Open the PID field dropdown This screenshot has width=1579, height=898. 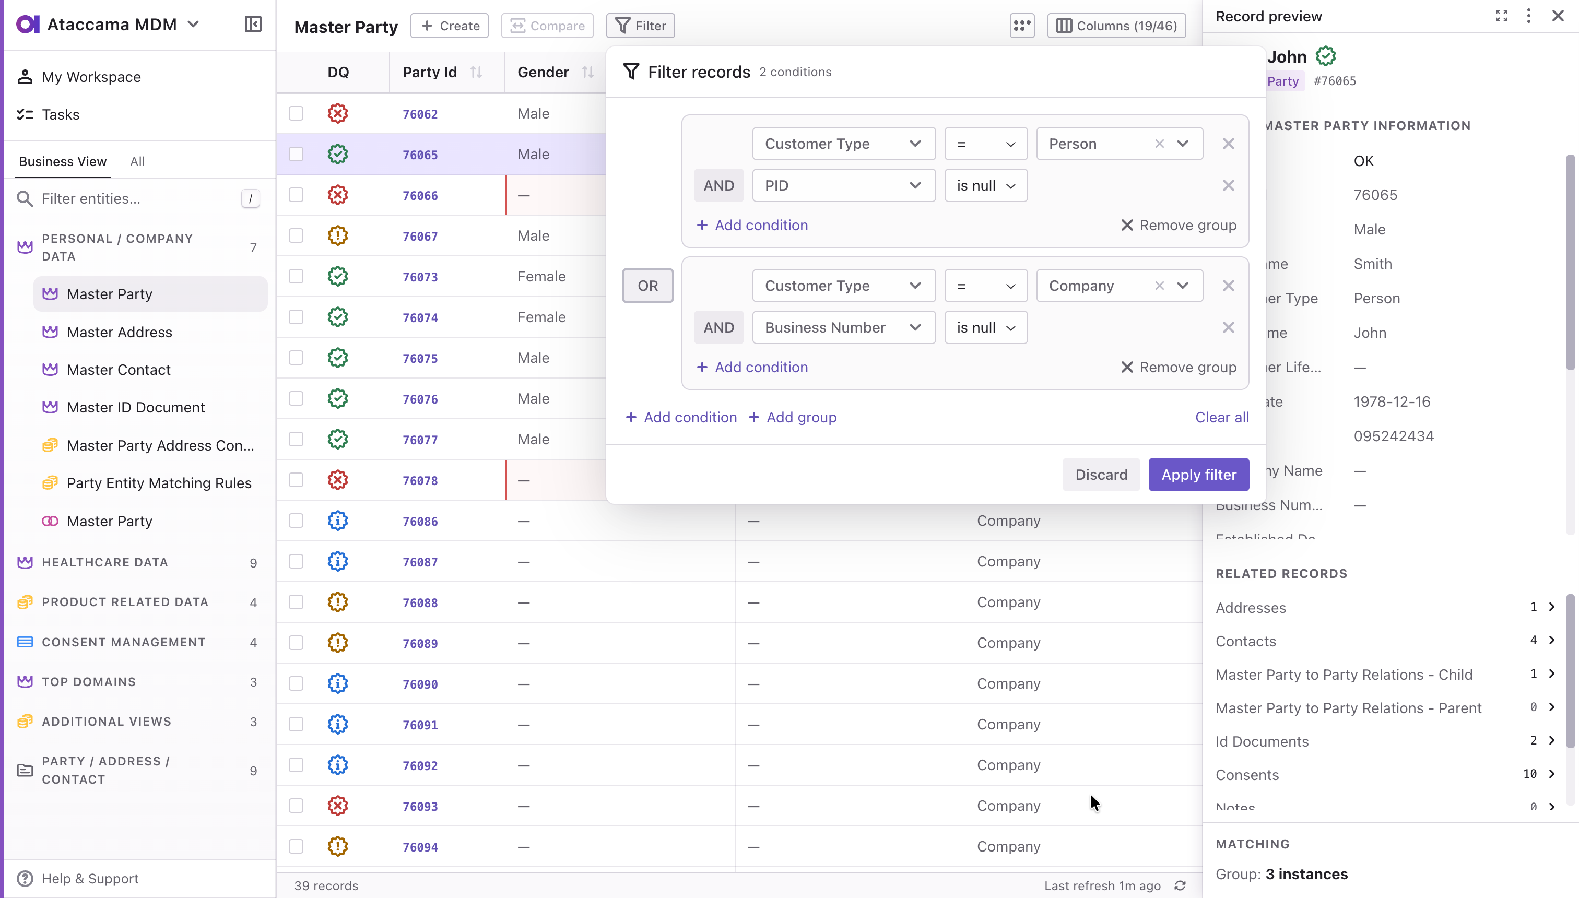click(844, 186)
